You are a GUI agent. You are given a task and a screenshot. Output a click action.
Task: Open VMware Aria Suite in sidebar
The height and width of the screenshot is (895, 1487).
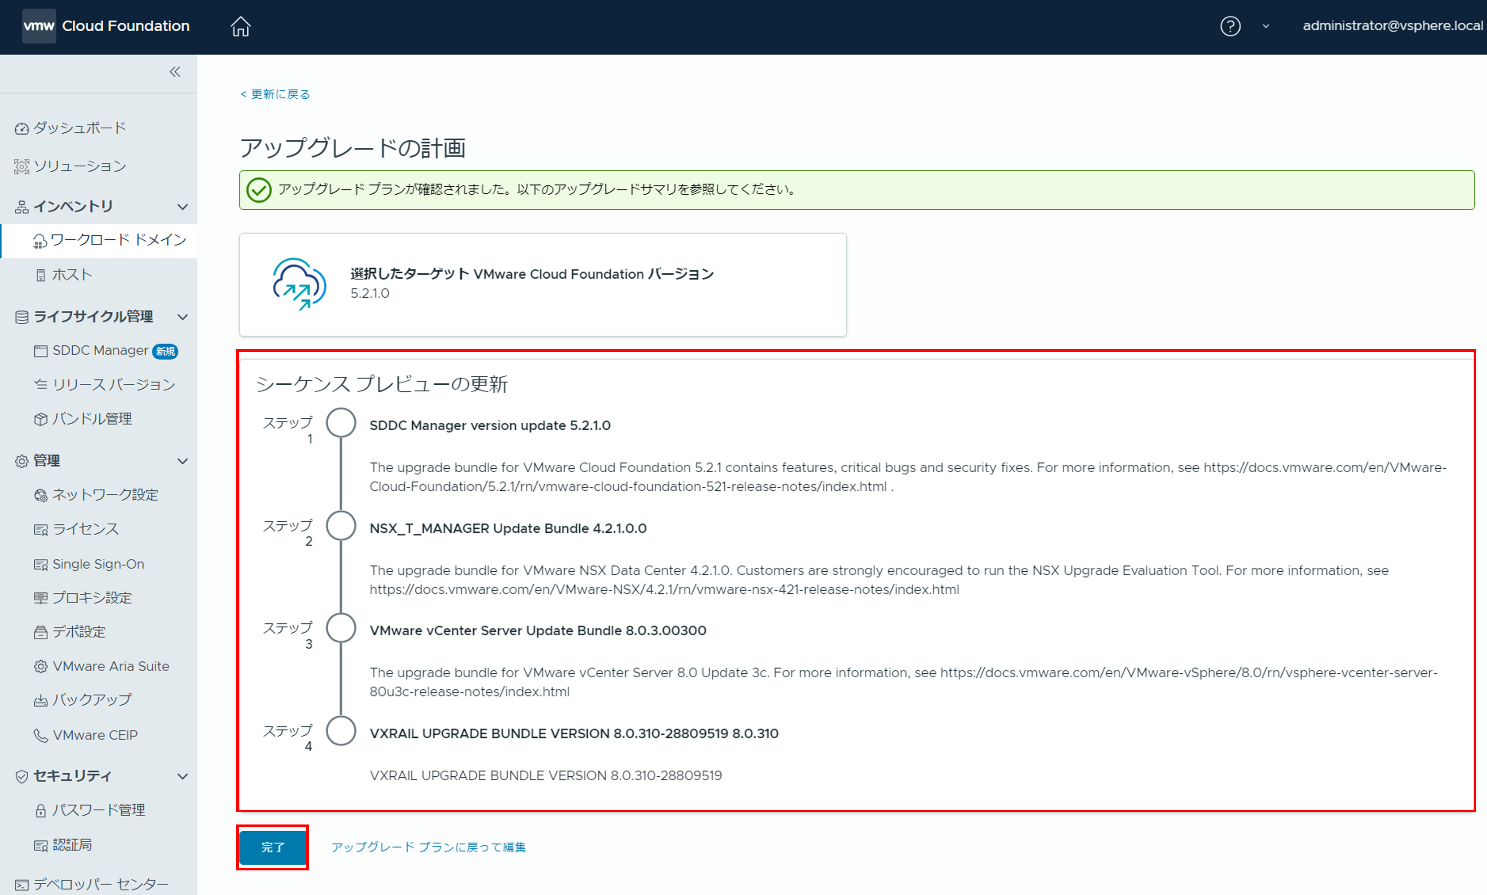(x=111, y=666)
